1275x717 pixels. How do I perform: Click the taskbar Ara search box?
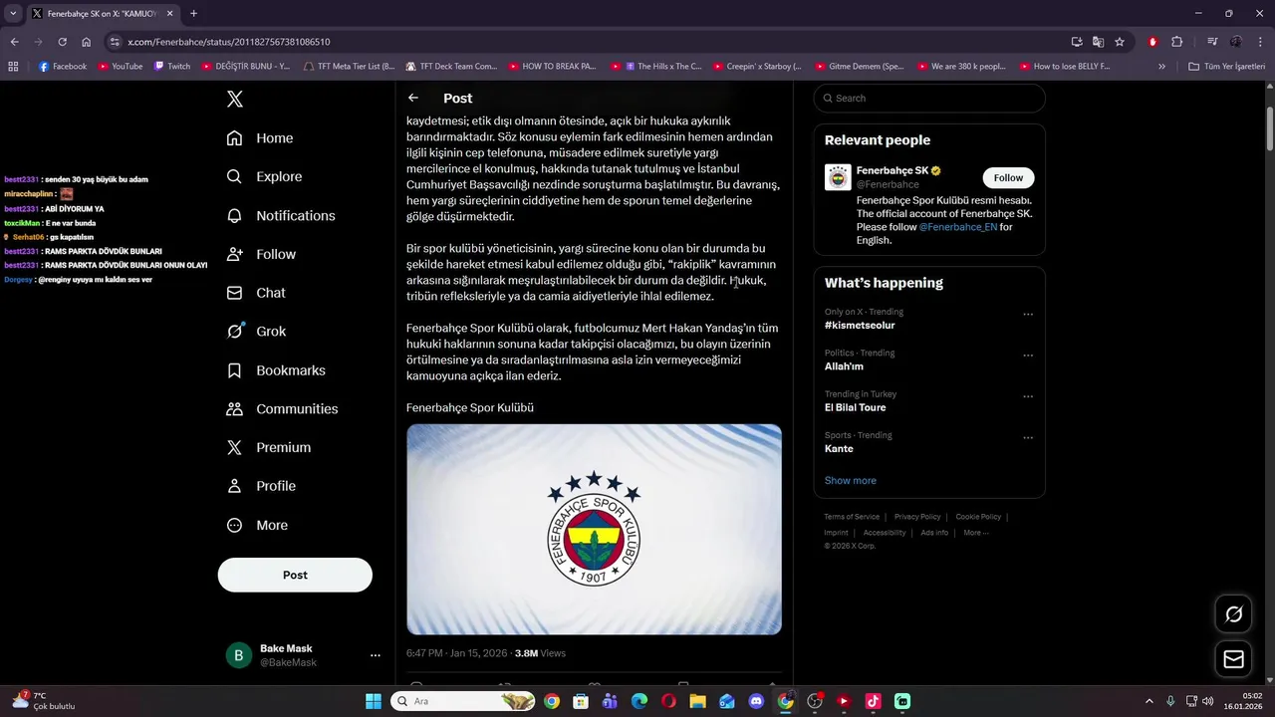tap(464, 701)
